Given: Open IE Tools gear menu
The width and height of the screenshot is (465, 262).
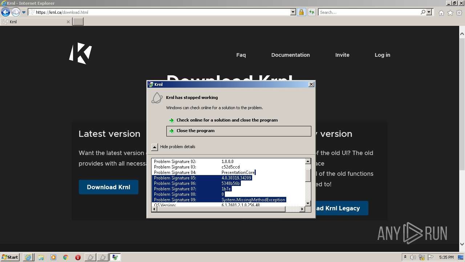Looking at the screenshot, I should [459, 13].
